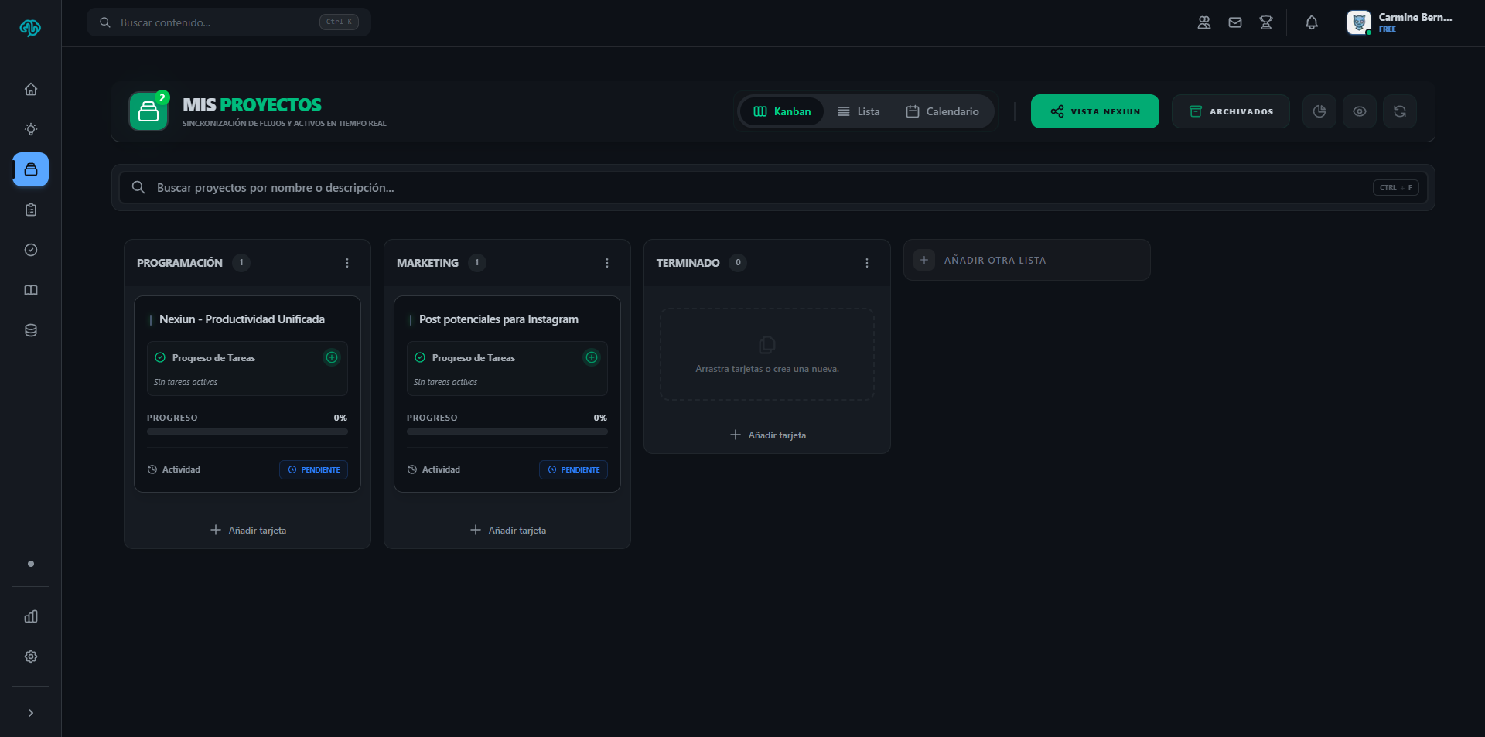Switch to the Calendario view tab

click(942, 111)
